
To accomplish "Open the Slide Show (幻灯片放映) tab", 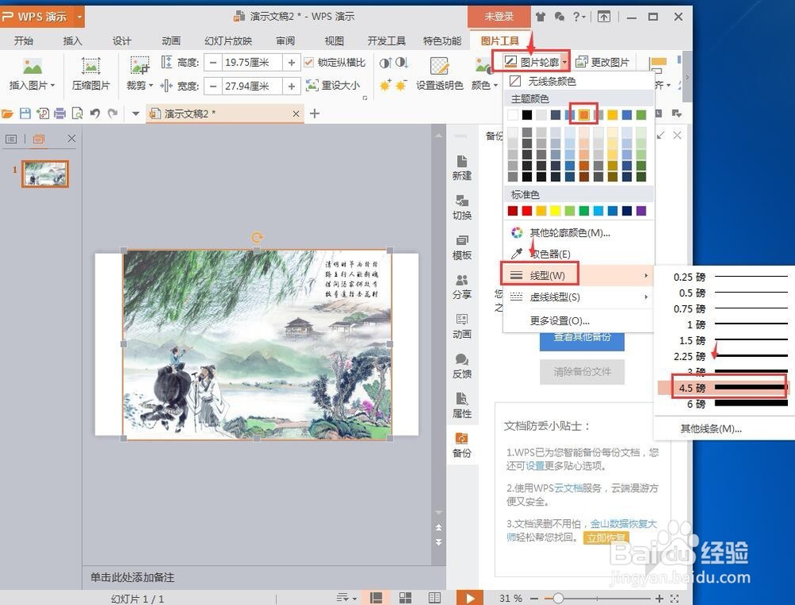I will (x=228, y=41).
